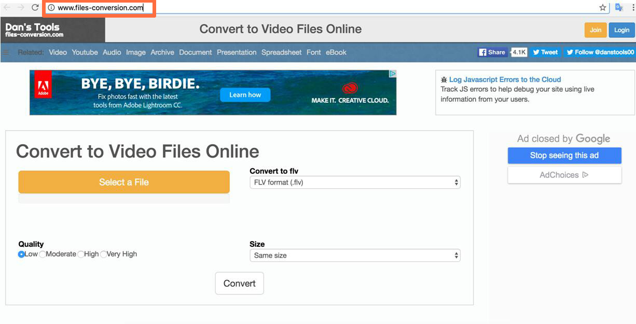The height and width of the screenshot is (324, 636).
Task: Open Log Javascript Errors to the Cloud link
Action: (505, 80)
